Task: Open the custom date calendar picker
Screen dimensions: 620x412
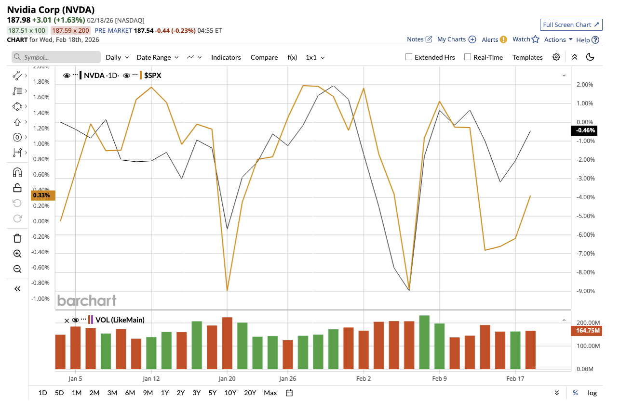Action: (289, 393)
